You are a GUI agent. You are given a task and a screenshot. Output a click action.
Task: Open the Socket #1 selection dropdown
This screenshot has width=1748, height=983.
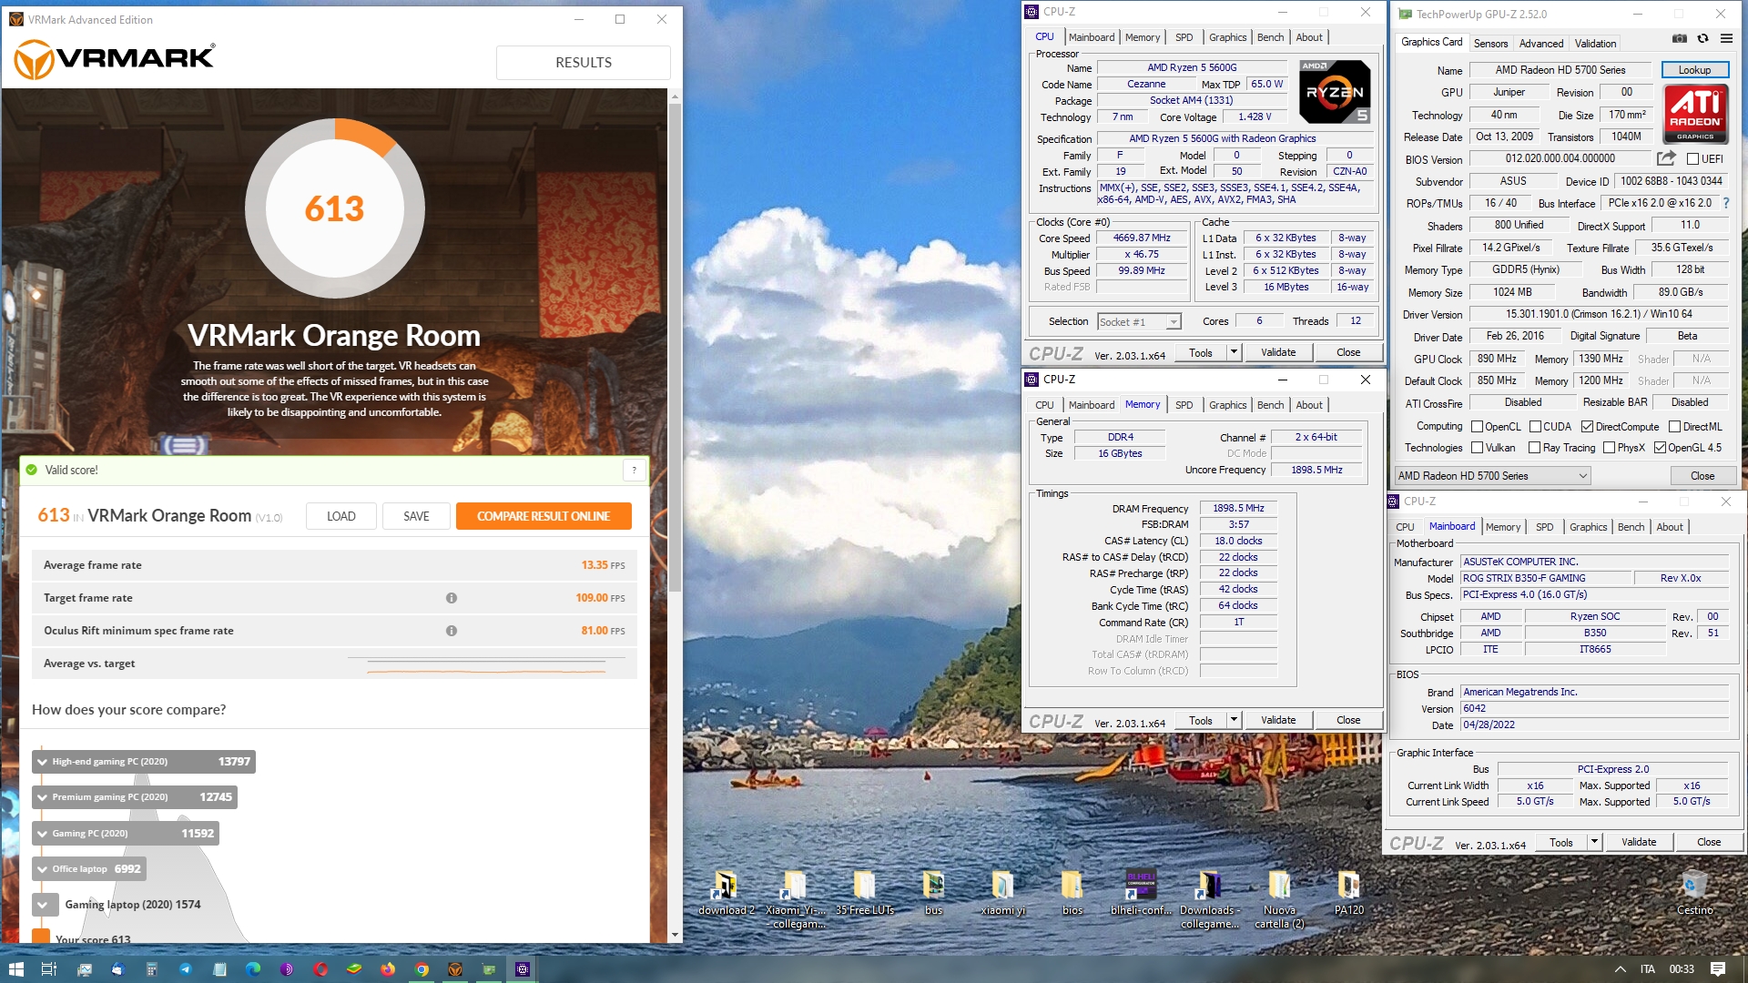1139,322
